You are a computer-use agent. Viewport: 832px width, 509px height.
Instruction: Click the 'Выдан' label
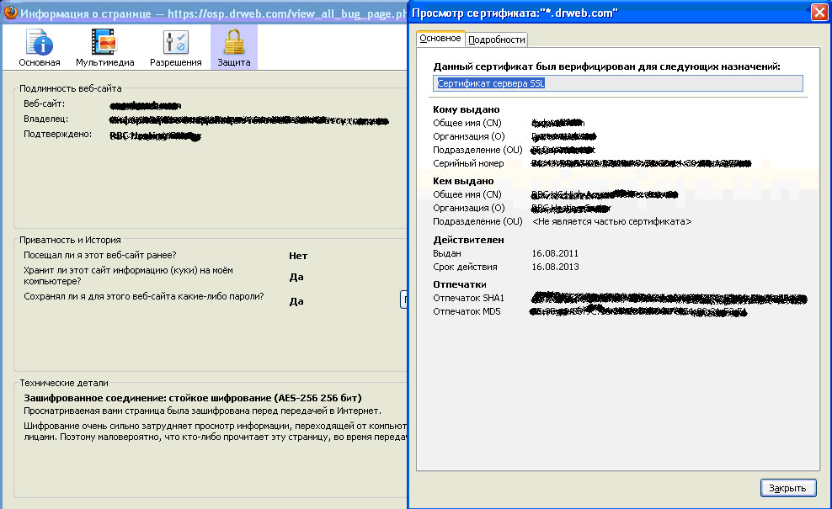[447, 253]
